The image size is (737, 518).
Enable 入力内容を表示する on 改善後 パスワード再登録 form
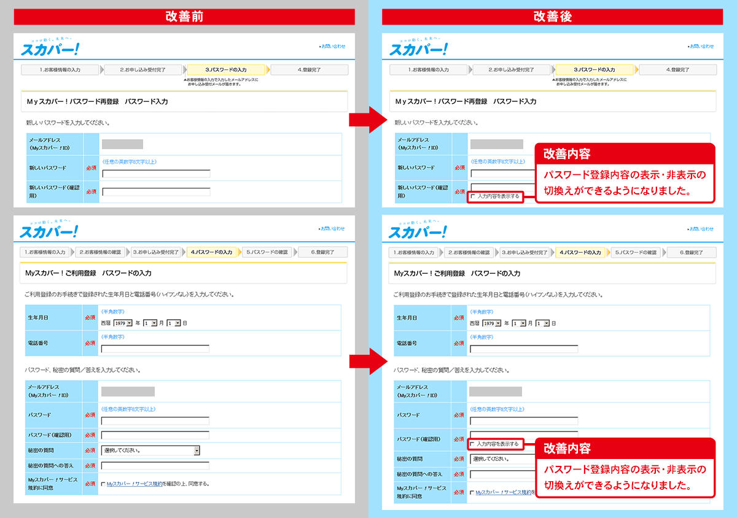[x=473, y=197]
